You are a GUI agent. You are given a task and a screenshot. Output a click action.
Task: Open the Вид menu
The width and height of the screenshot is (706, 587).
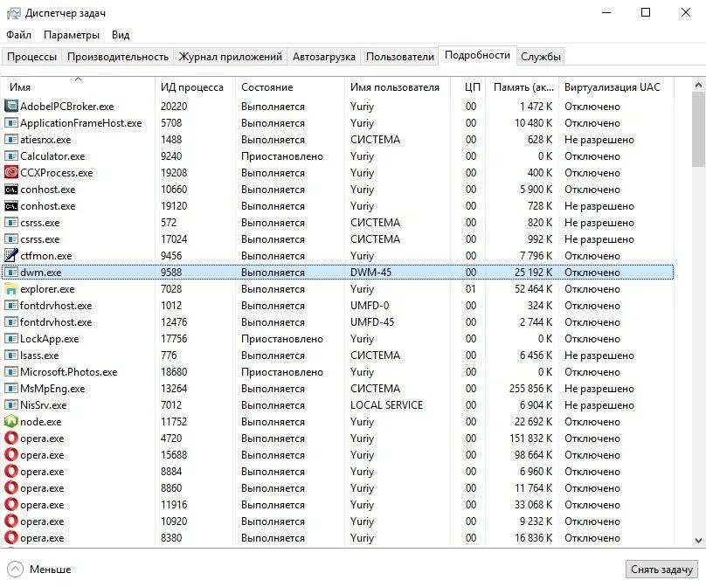pos(121,35)
